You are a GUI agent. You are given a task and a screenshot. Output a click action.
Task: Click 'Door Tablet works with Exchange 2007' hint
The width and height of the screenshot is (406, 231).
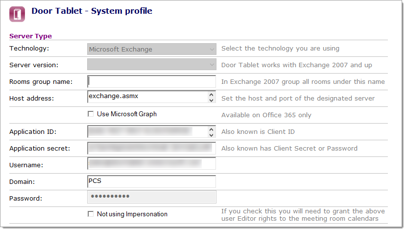pyautogui.click(x=297, y=65)
